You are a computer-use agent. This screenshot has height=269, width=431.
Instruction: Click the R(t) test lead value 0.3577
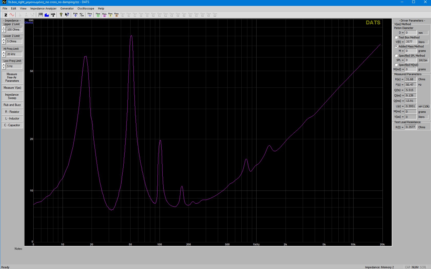pos(410,127)
